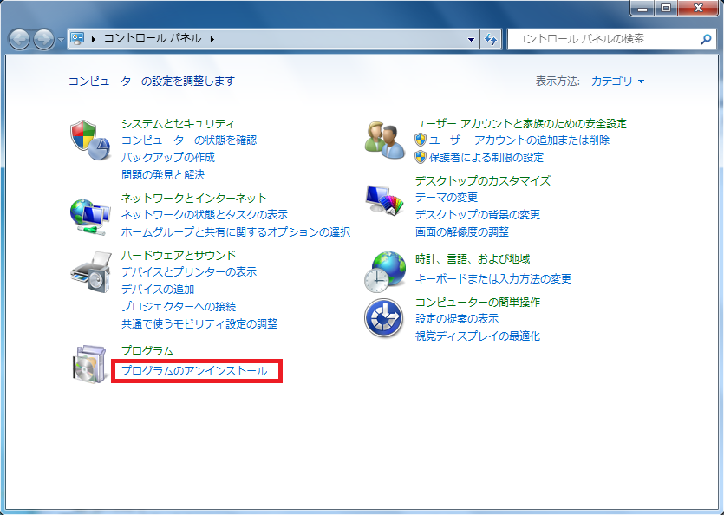Open System and Security shield icon
Screen dimensions: 724x515
click(90, 140)
